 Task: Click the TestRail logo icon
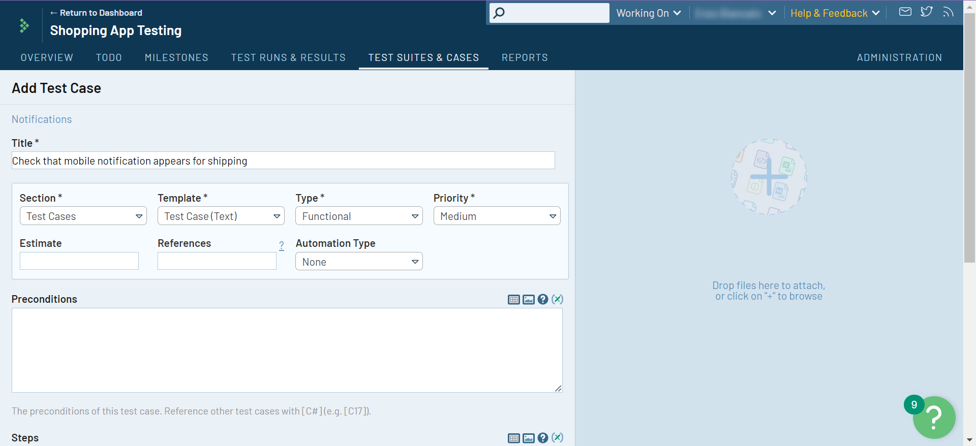24,25
